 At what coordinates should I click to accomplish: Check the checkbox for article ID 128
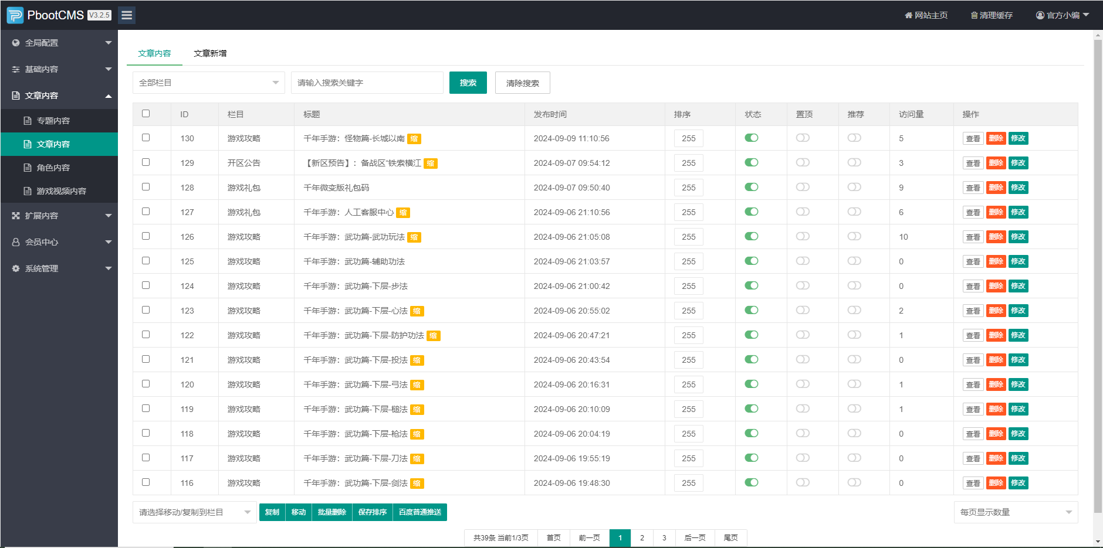pos(146,187)
